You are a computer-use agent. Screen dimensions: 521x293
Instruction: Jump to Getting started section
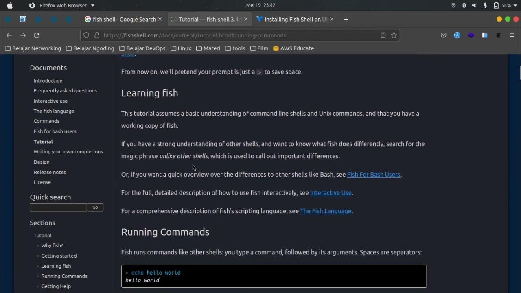click(x=59, y=256)
